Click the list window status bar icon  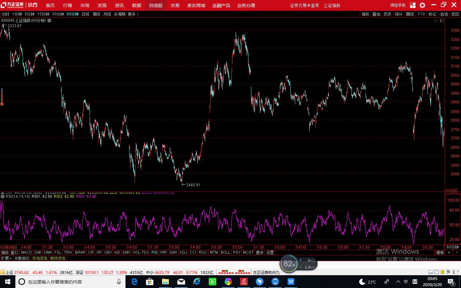click(x=437, y=272)
